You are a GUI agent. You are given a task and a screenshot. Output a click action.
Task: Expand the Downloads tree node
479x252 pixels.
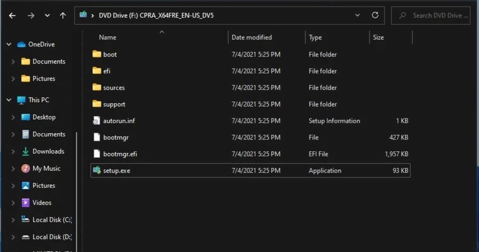tap(13, 151)
